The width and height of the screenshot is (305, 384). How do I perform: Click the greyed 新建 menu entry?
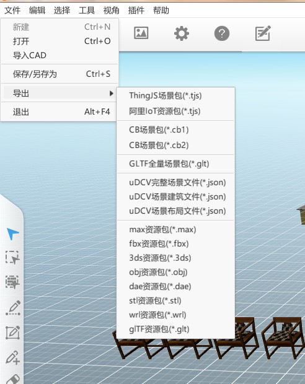[60, 27]
